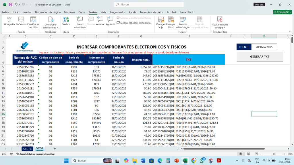Show Estadísticas del libro
Screen dimensions: 294x165
pyautogui.click(x=33, y=22)
